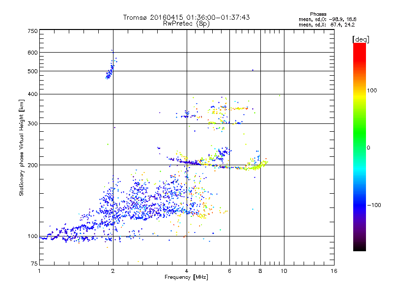Click the y-axis tick label '500'
Screen dimensions: 393x295
point(32,71)
